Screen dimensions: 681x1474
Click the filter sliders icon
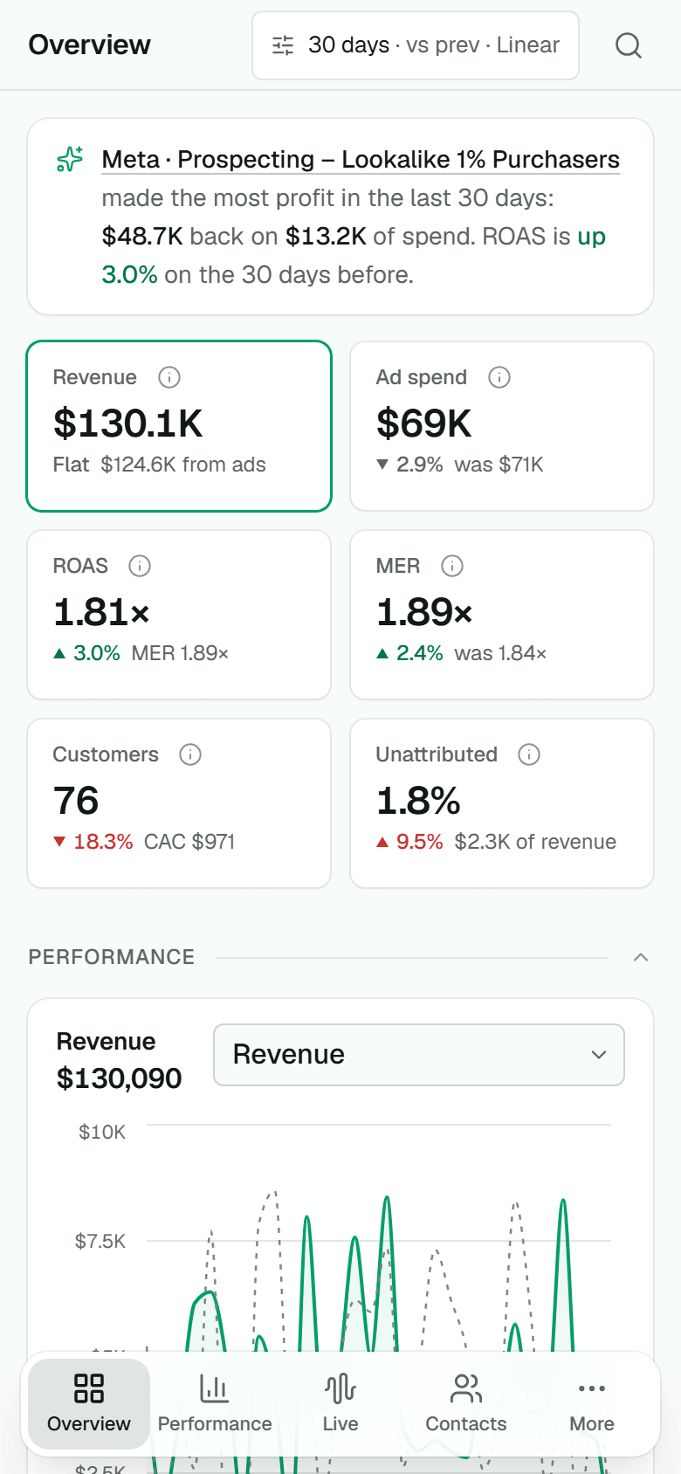(283, 45)
